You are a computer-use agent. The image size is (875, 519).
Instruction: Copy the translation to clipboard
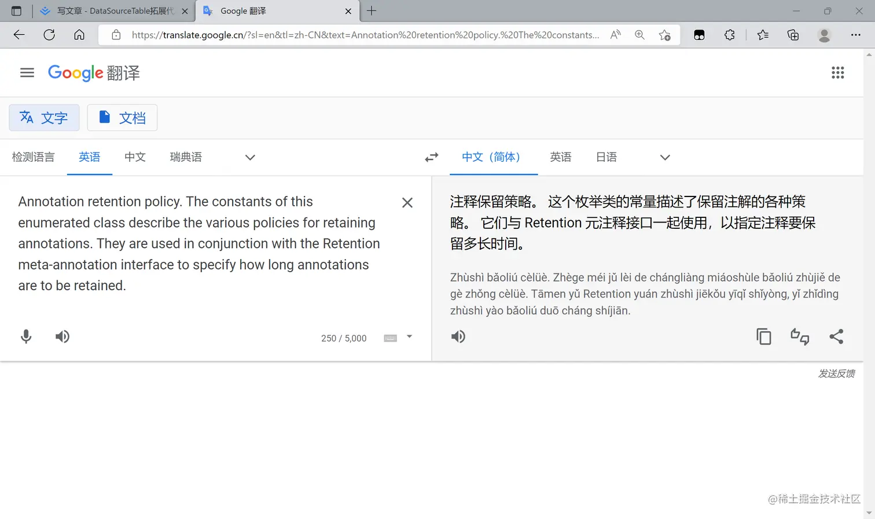coord(764,336)
